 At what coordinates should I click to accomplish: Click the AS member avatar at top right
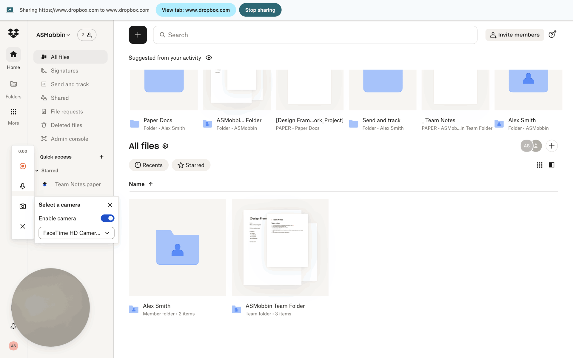(x=527, y=146)
